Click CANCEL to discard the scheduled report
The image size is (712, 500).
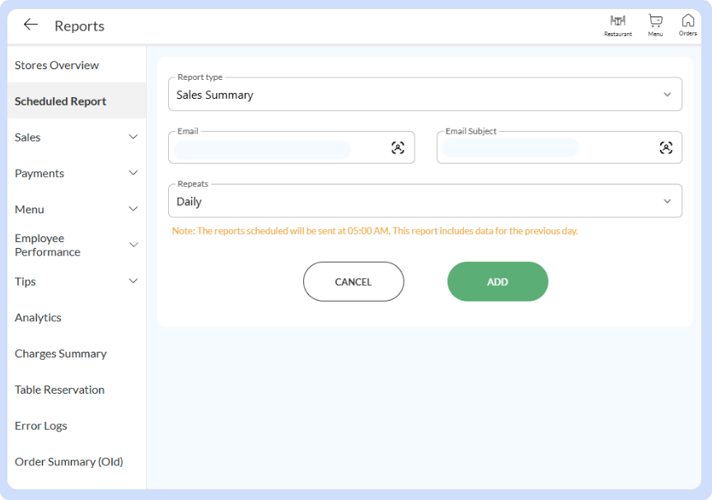(x=354, y=281)
